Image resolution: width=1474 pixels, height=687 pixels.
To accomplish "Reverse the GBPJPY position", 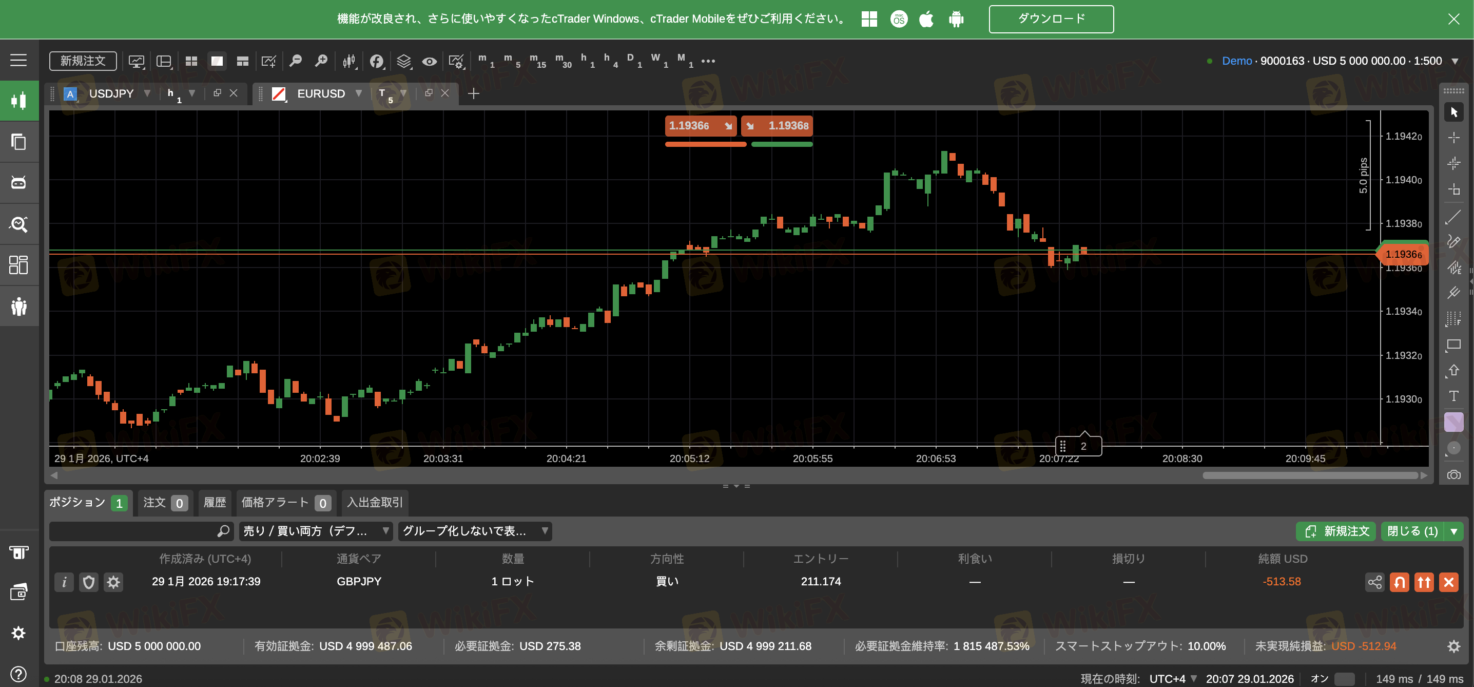I will pos(1399,582).
